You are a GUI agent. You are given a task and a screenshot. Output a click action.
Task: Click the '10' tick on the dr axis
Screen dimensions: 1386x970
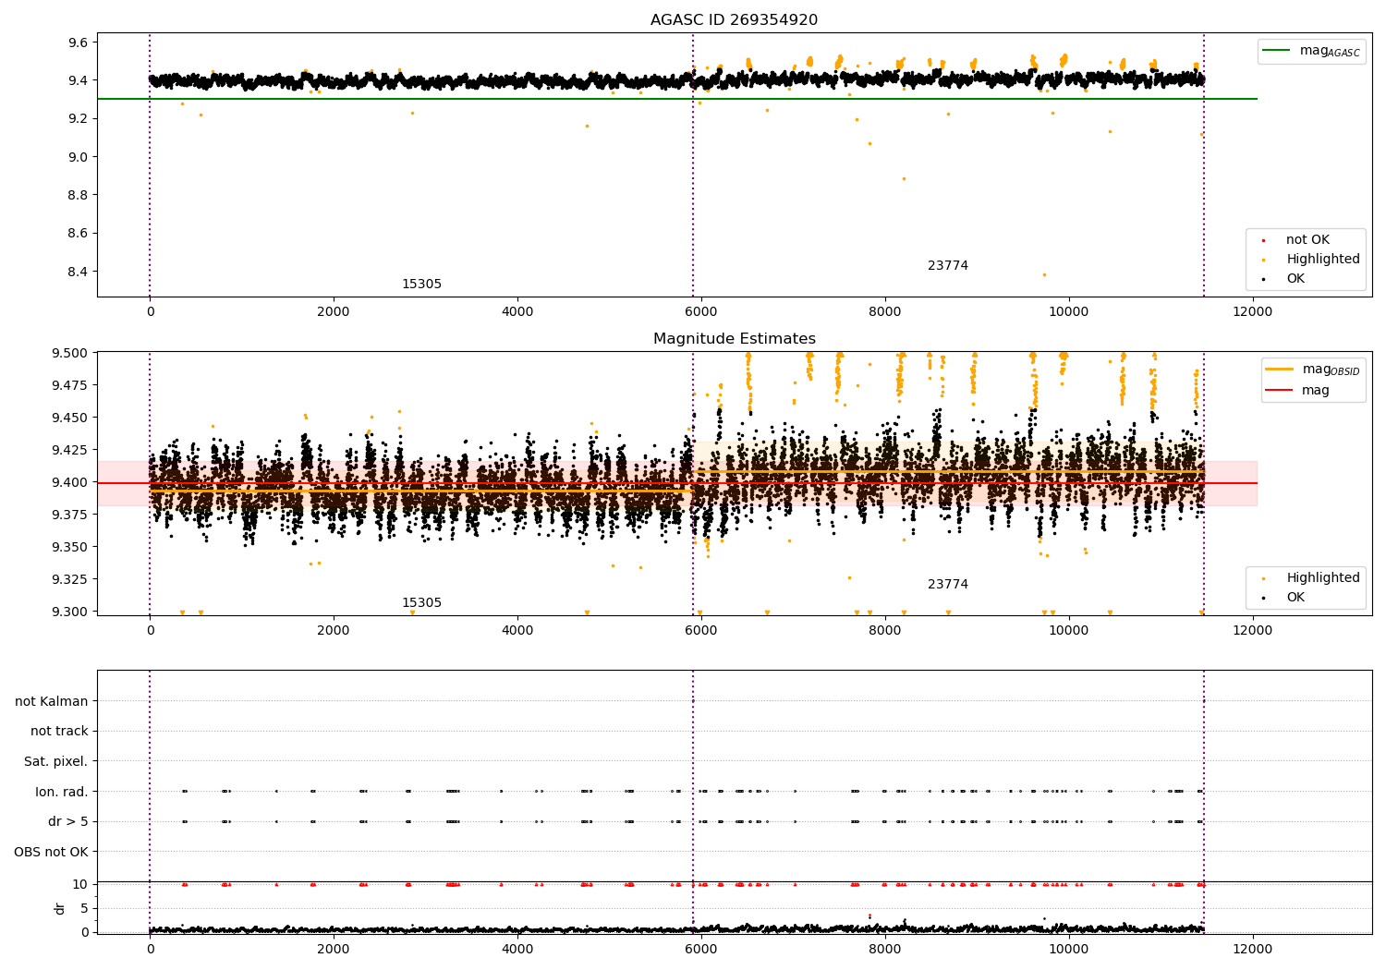[80, 884]
